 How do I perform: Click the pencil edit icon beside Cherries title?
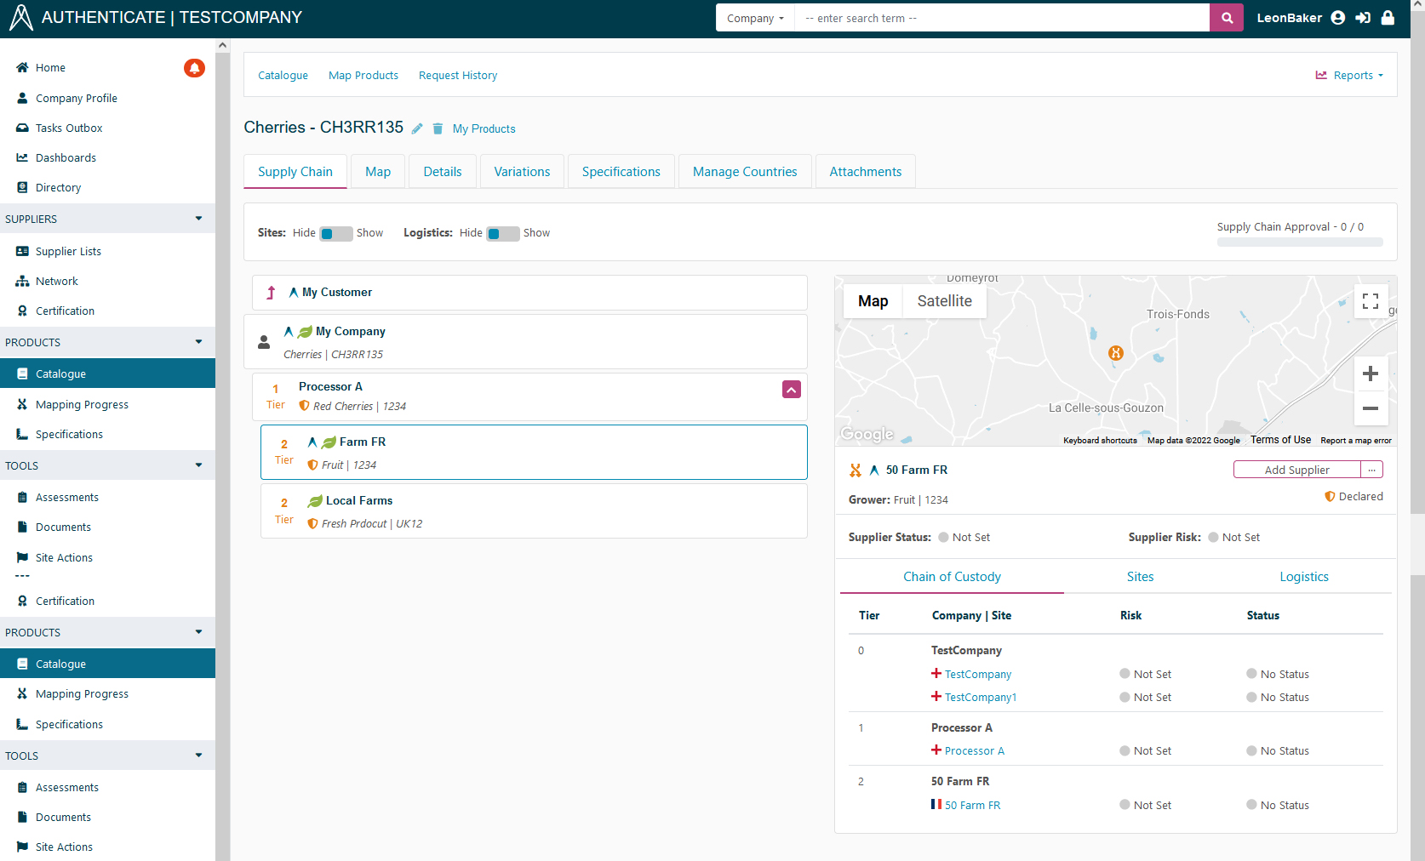[417, 128]
